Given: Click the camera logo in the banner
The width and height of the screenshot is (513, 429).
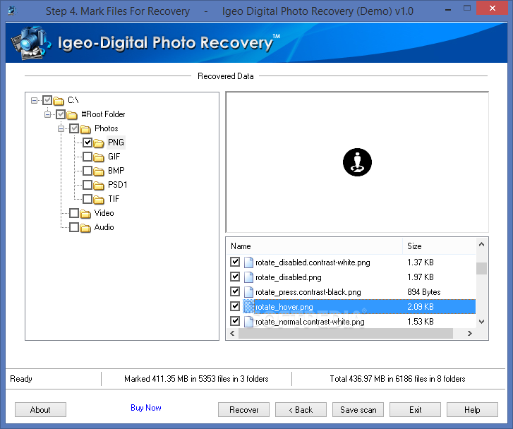Looking at the screenshot, I should (x=31, y=43).
